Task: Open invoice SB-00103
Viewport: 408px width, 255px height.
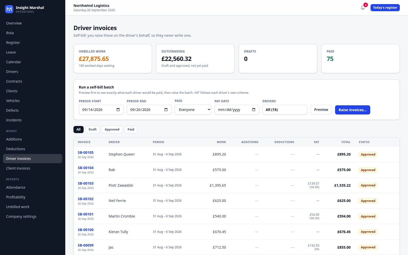Action: click(86, 183)
